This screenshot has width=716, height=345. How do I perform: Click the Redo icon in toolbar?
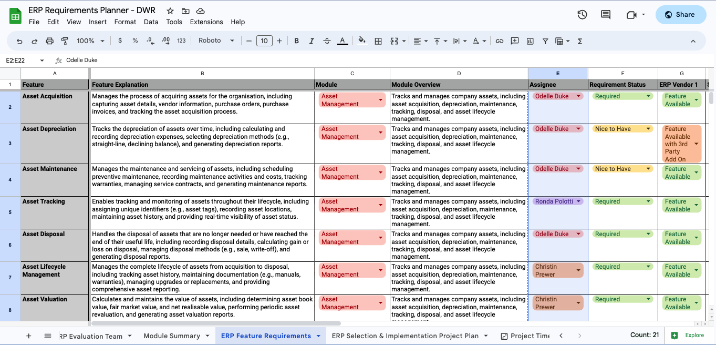tap(35, 41)
